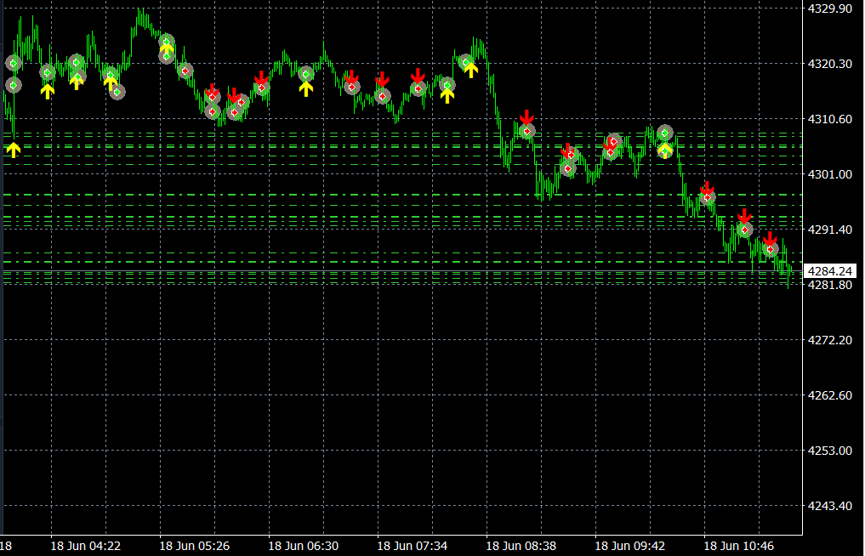Select red sell arrow nearest the 06:30 gridline
The height and width of the screenshot is (556, 865).
(261, 78)
